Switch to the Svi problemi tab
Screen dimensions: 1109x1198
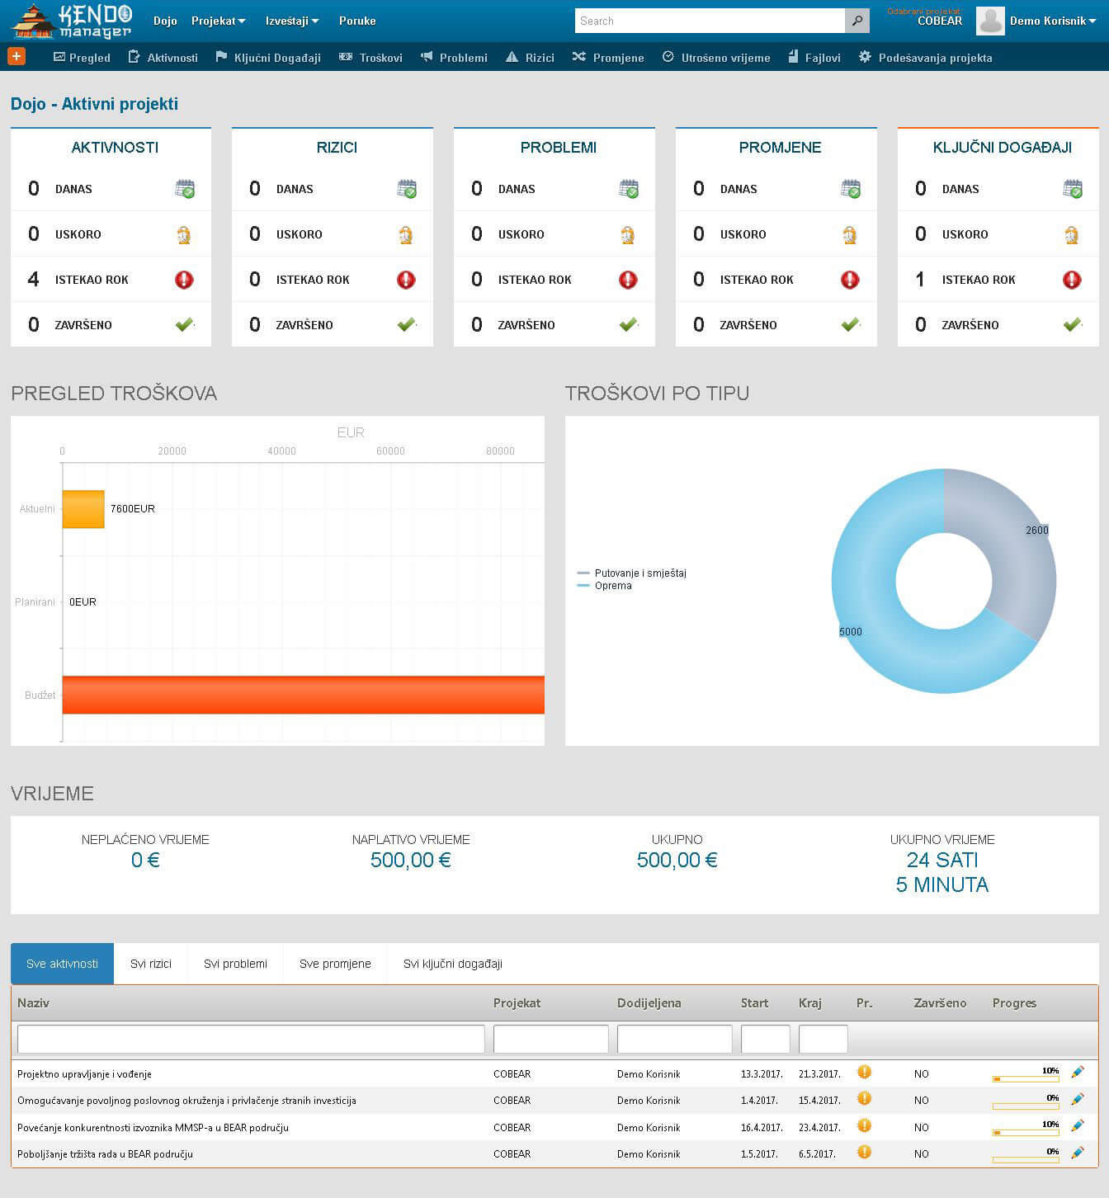(235, 964)
